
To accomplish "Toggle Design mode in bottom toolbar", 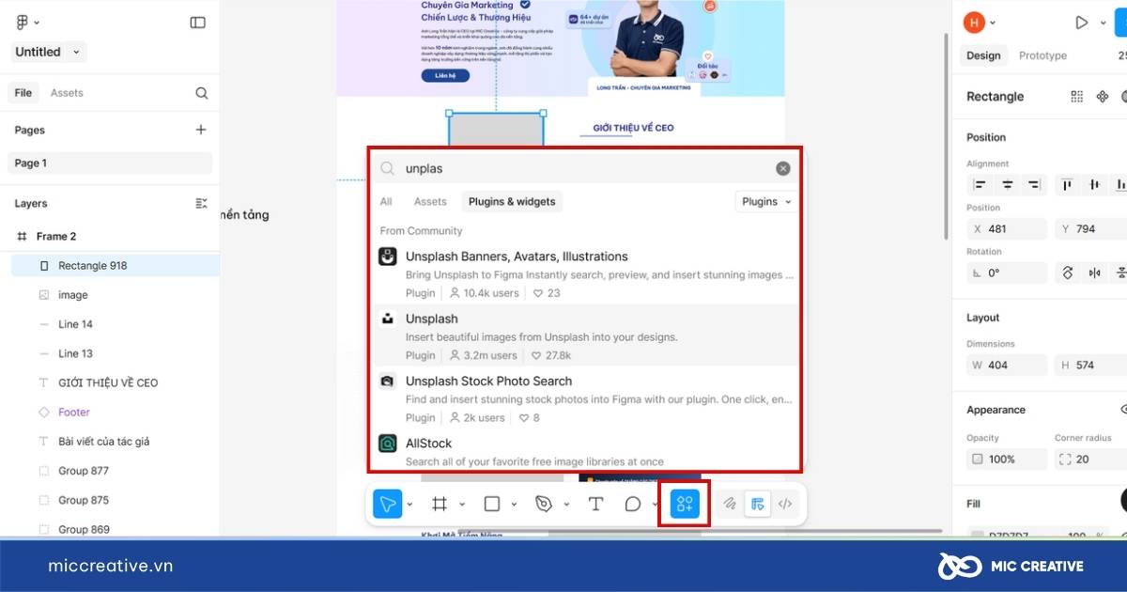I will point(757,505).
